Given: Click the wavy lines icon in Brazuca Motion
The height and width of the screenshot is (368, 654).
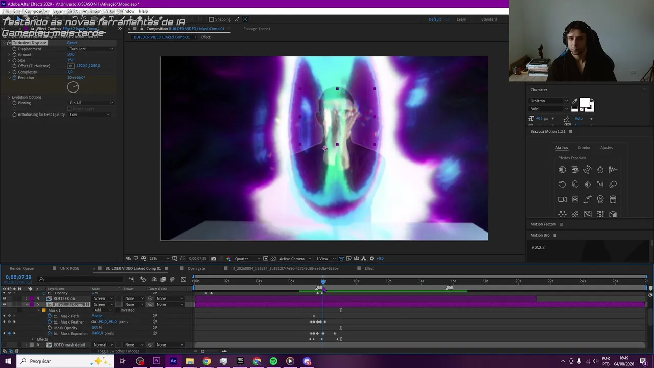Looking at the screenshot, I should tap(575, 214).
